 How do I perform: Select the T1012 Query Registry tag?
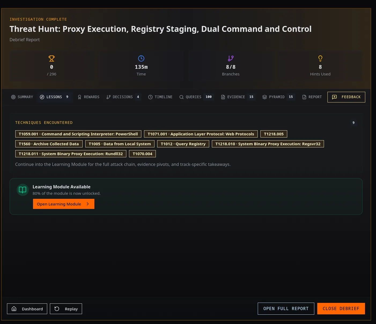[183, 144]
